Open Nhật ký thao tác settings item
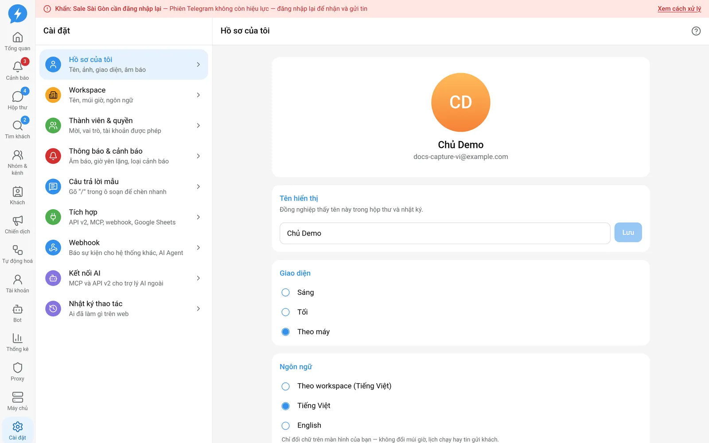Viewport: 709px width, 443px height. point(124,309)
